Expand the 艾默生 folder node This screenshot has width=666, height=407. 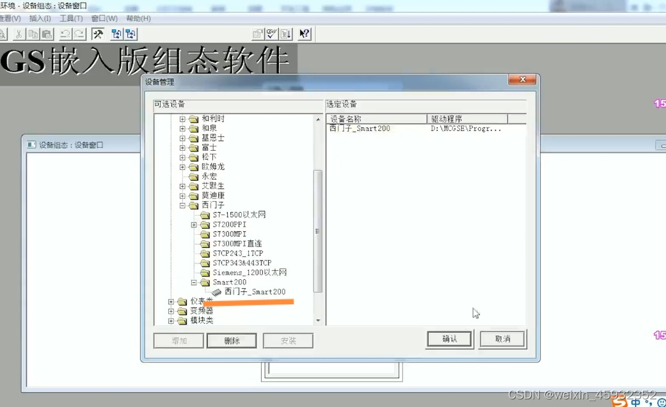pyautogui.click(x=182, y=187)
